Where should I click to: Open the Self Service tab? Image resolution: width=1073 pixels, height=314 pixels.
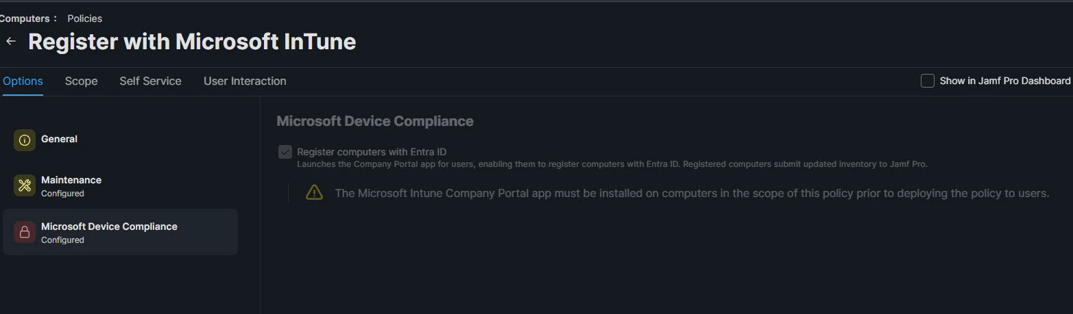point(150,81)
